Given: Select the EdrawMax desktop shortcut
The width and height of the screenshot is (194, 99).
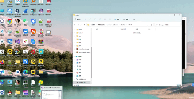Looking at the screenshot, I should click(x=25, y=63).
